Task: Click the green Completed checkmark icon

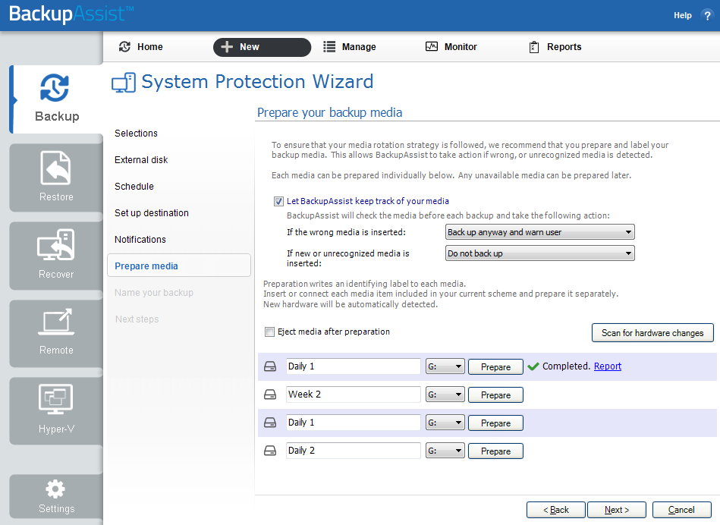Action: tap(533, 366)
